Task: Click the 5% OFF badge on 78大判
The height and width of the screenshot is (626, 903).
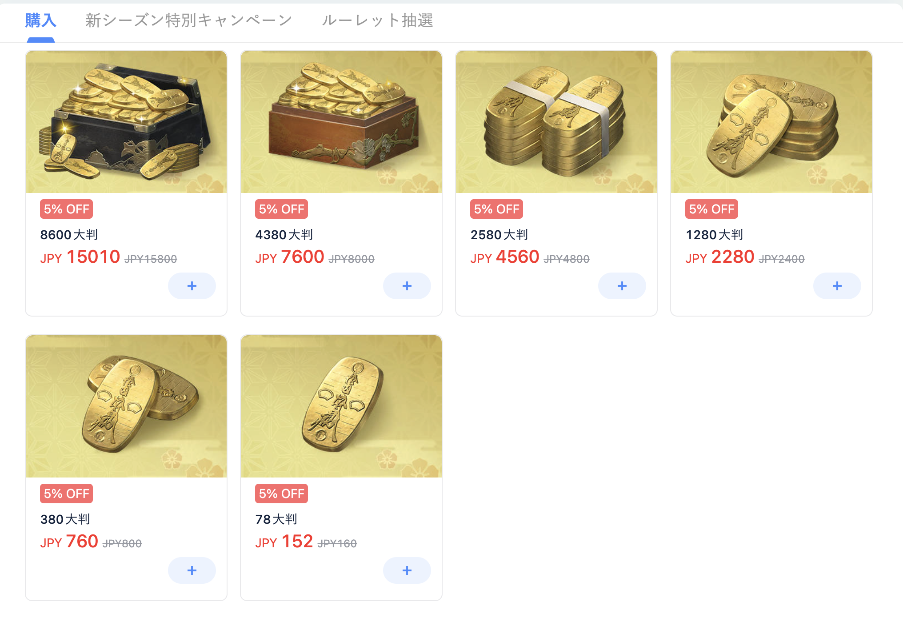Action: (x=281, y=494)
